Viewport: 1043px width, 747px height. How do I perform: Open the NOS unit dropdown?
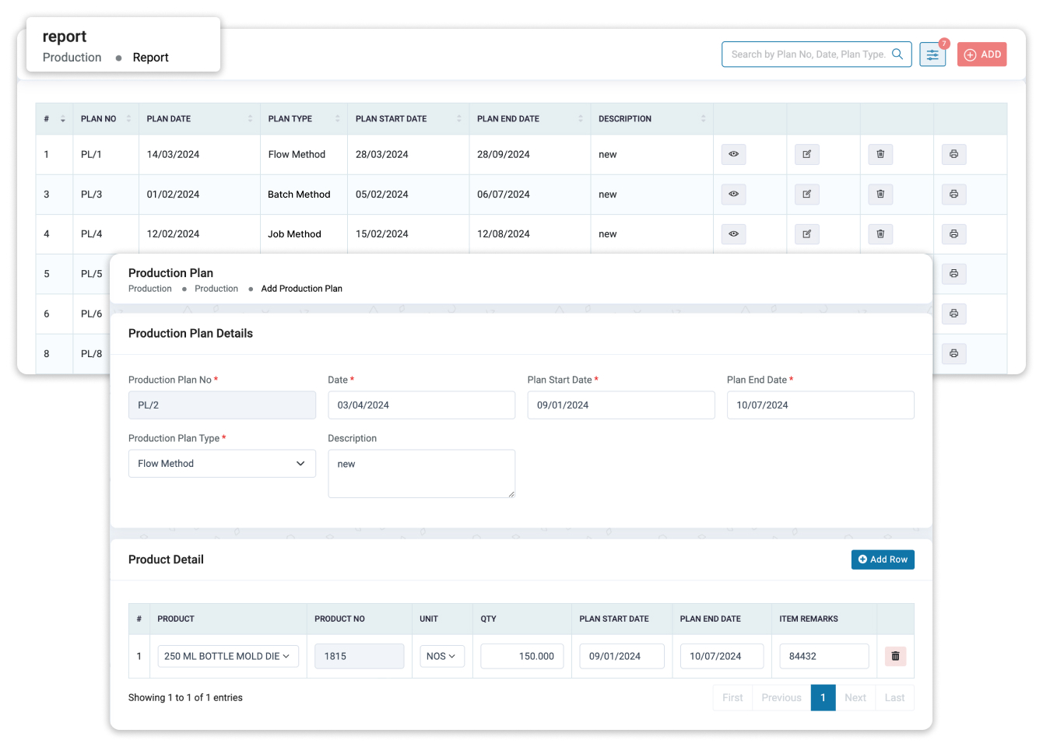coord(441,656)
